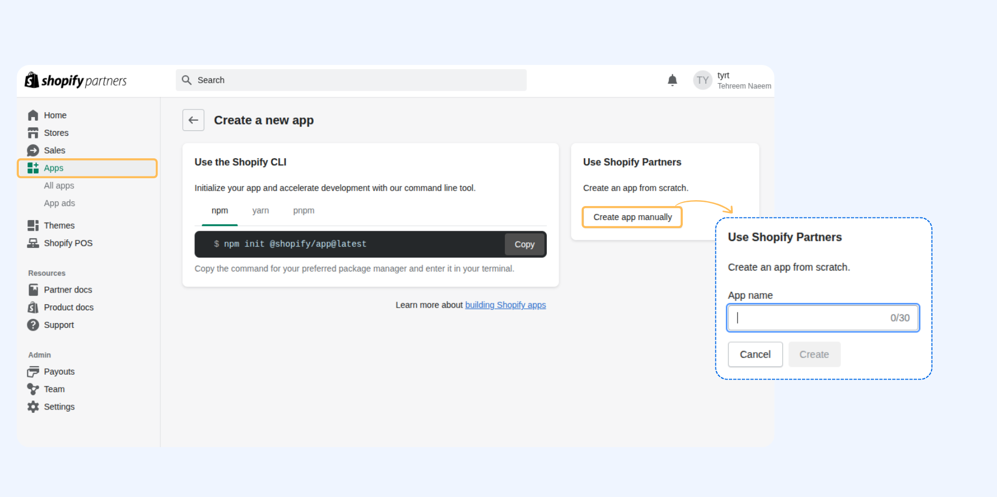
Task: Switch to the pnpm tab
Action: click(304, 211)
